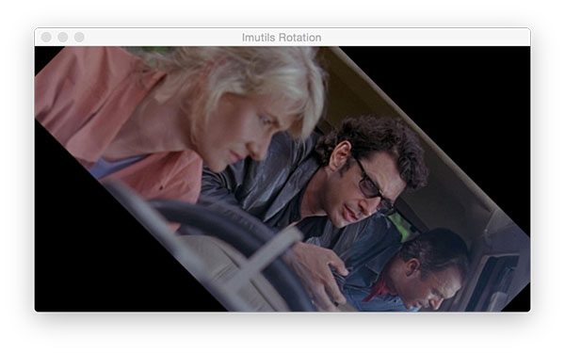The width and height of the screenshot is (565, 353).
Task: Click the gray zoom window button
Action: tap(79, 37)
